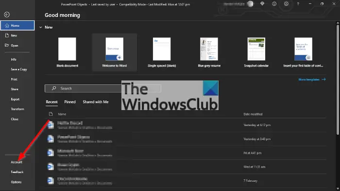Click the smiley face feedback icon
Screen dimensions: 340x191
tap(274, 4)
